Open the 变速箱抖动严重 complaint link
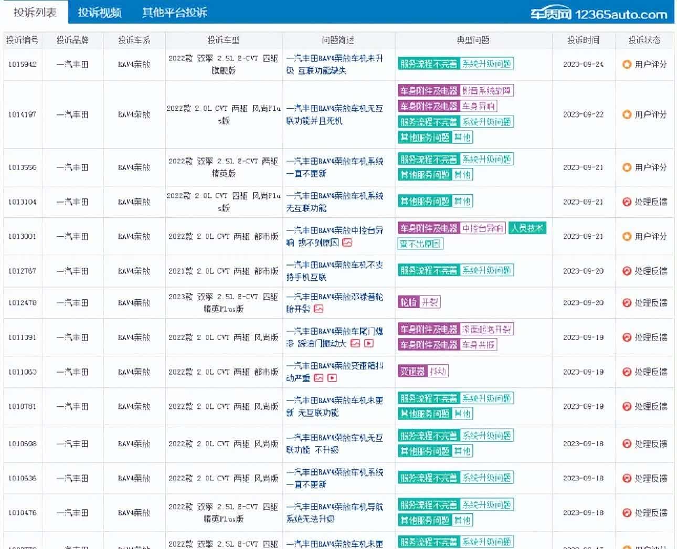 tap(335, 372)
